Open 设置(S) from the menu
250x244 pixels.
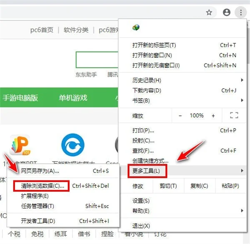coord(183,201)
